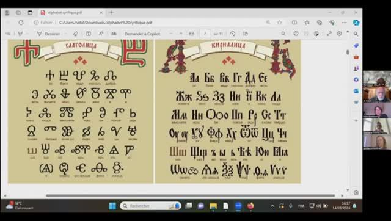Open the weather widget on taskbar
Image resolution: width=391 pixels, height=221 pixels.
[x=20, y=206]
